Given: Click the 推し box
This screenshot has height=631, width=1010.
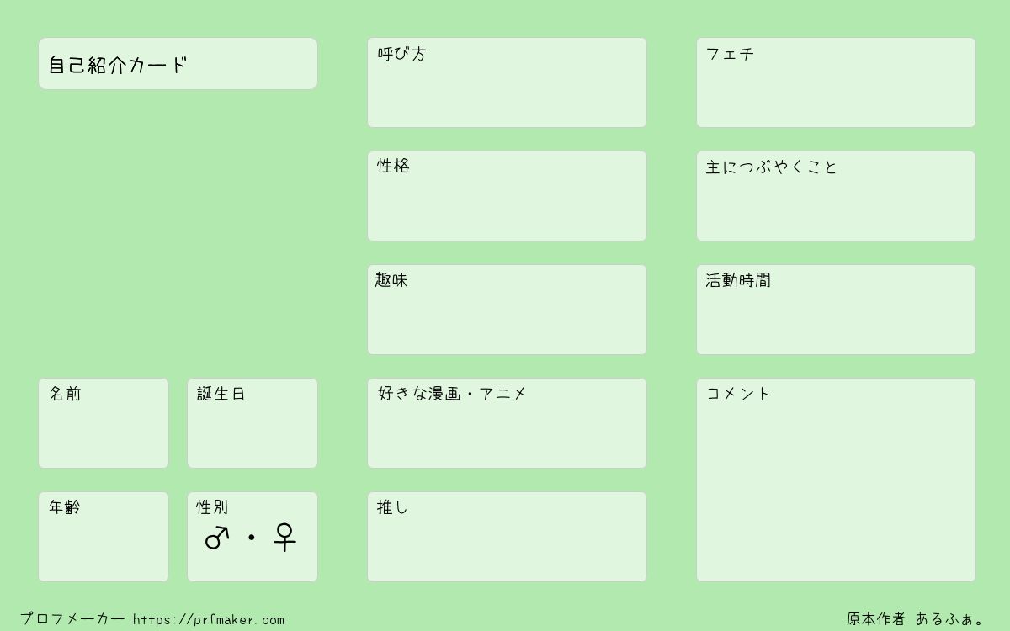Looking at the screenshot, I should [x=507, y=537].
